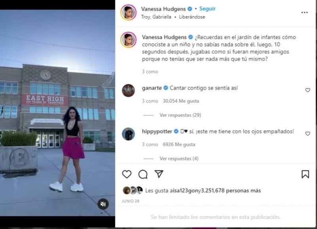Open the comment bubble icon
This screenshot has width=317, height=229.
(x=143, y=174)
